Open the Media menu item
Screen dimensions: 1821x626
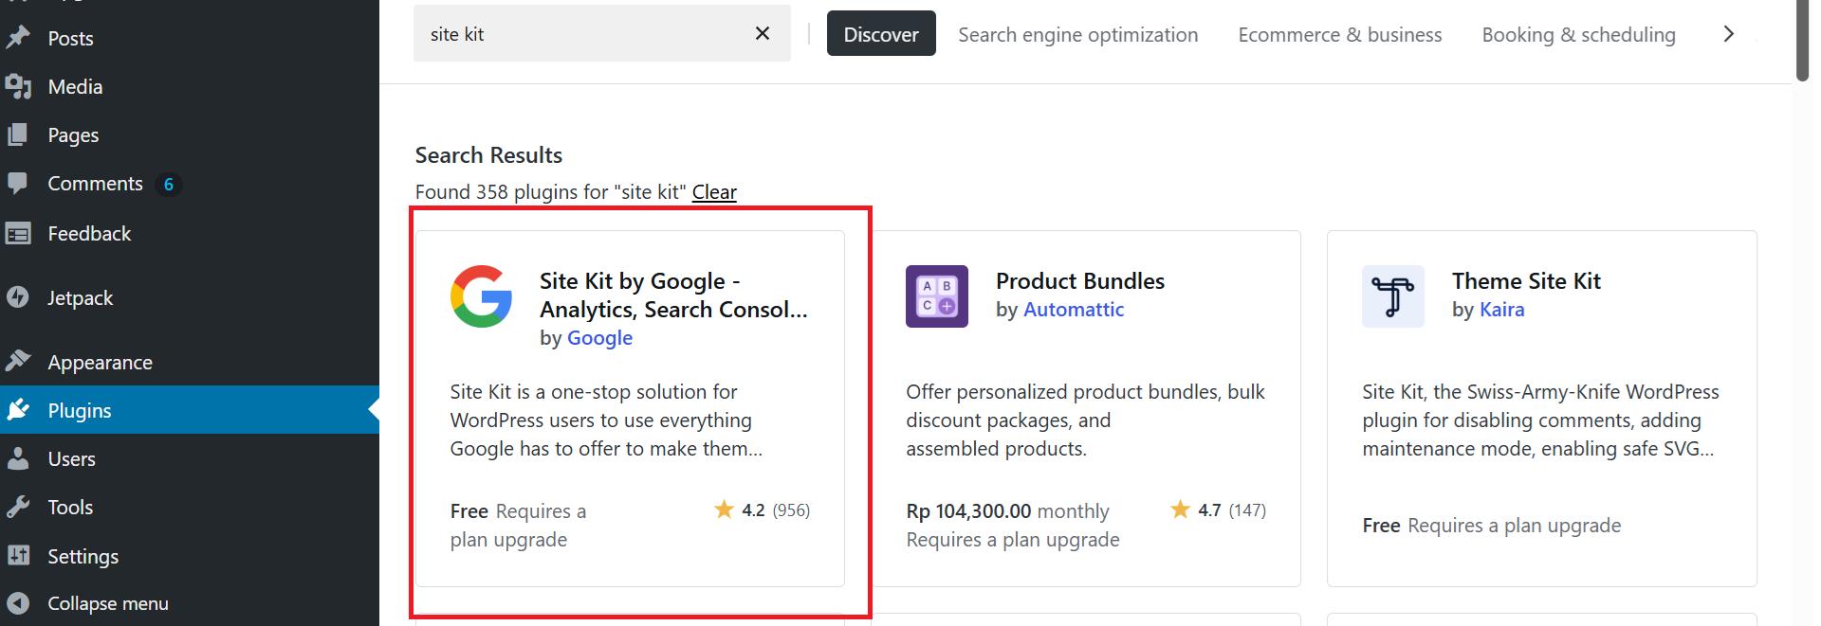75,86
